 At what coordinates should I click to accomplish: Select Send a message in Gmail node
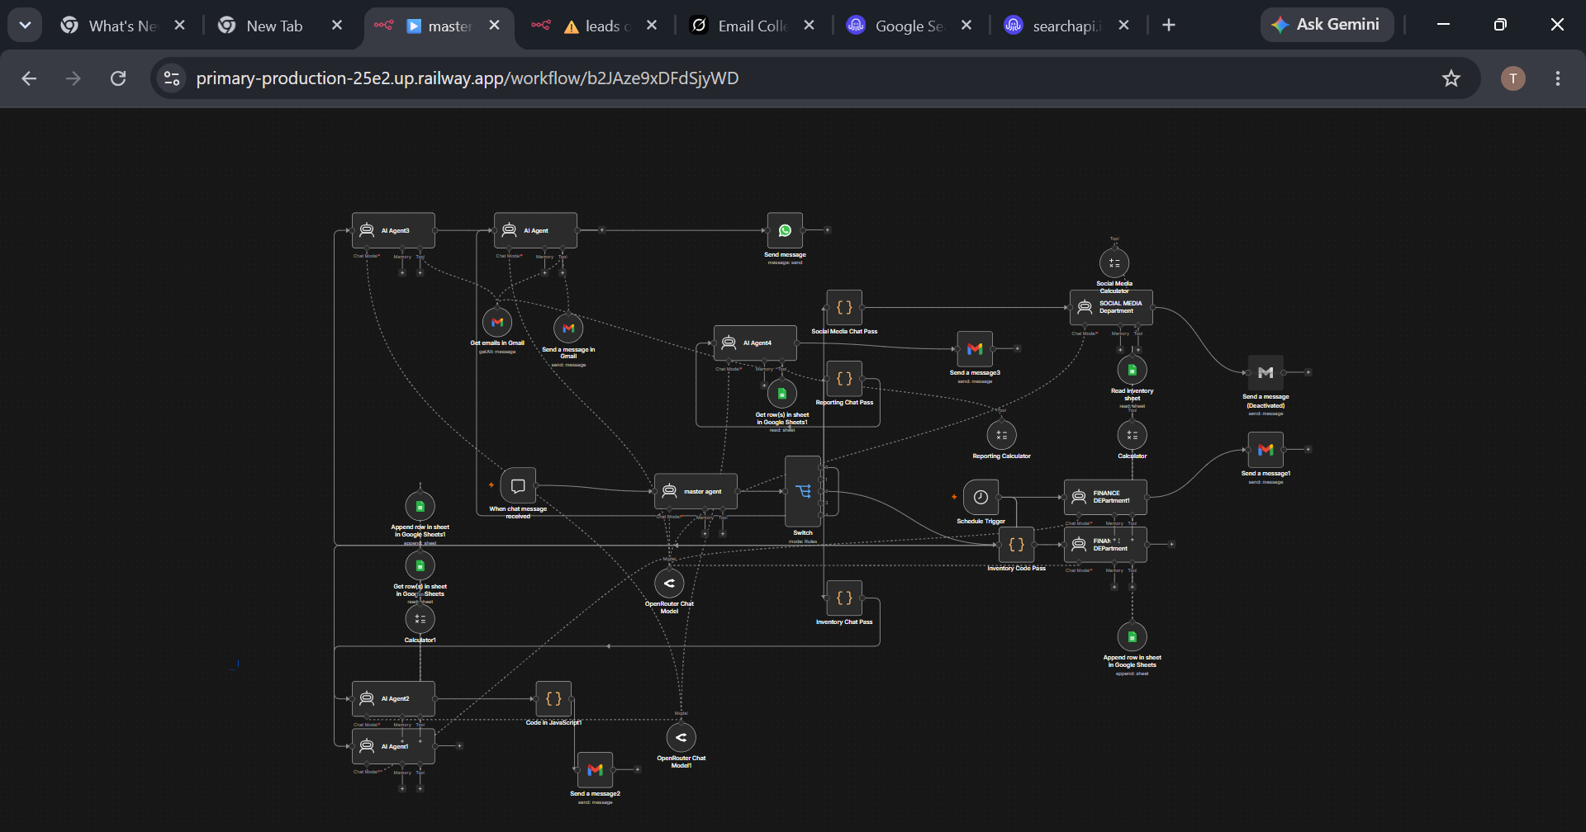click(x=568, y=328)
